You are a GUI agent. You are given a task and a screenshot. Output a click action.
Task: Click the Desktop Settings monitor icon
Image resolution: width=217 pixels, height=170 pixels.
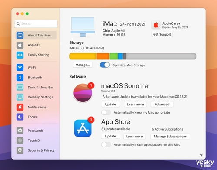[20, 97]
